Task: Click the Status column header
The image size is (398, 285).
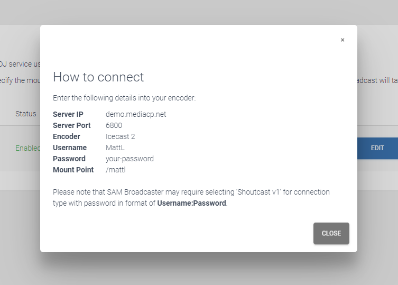Action: click(x=26, y=114)
